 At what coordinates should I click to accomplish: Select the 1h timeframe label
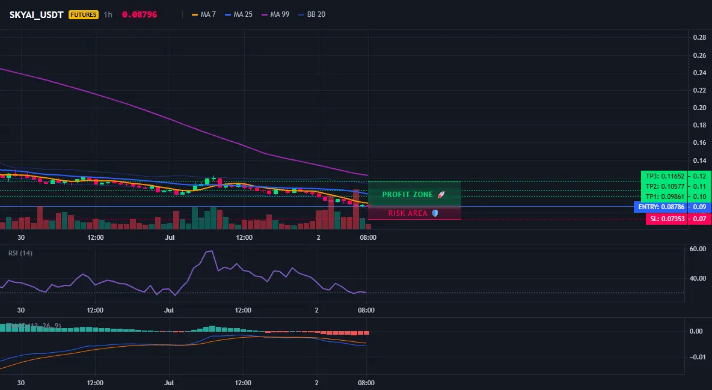(x=108, y=14)
